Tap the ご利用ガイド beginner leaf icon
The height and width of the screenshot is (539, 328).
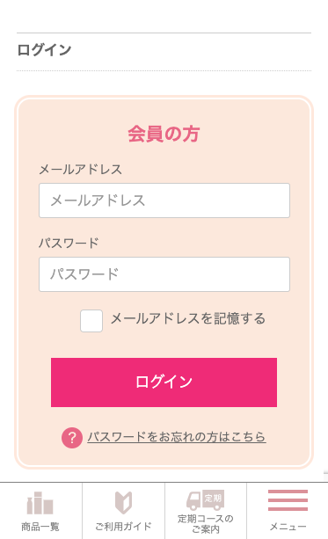tap(123, 503)
